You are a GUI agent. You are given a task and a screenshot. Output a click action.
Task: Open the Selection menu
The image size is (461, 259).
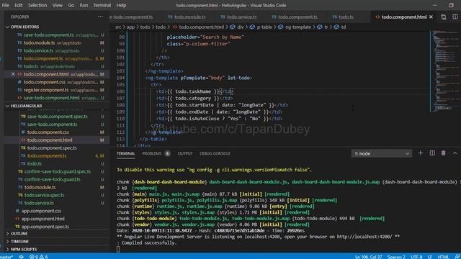tap(37, 5)
